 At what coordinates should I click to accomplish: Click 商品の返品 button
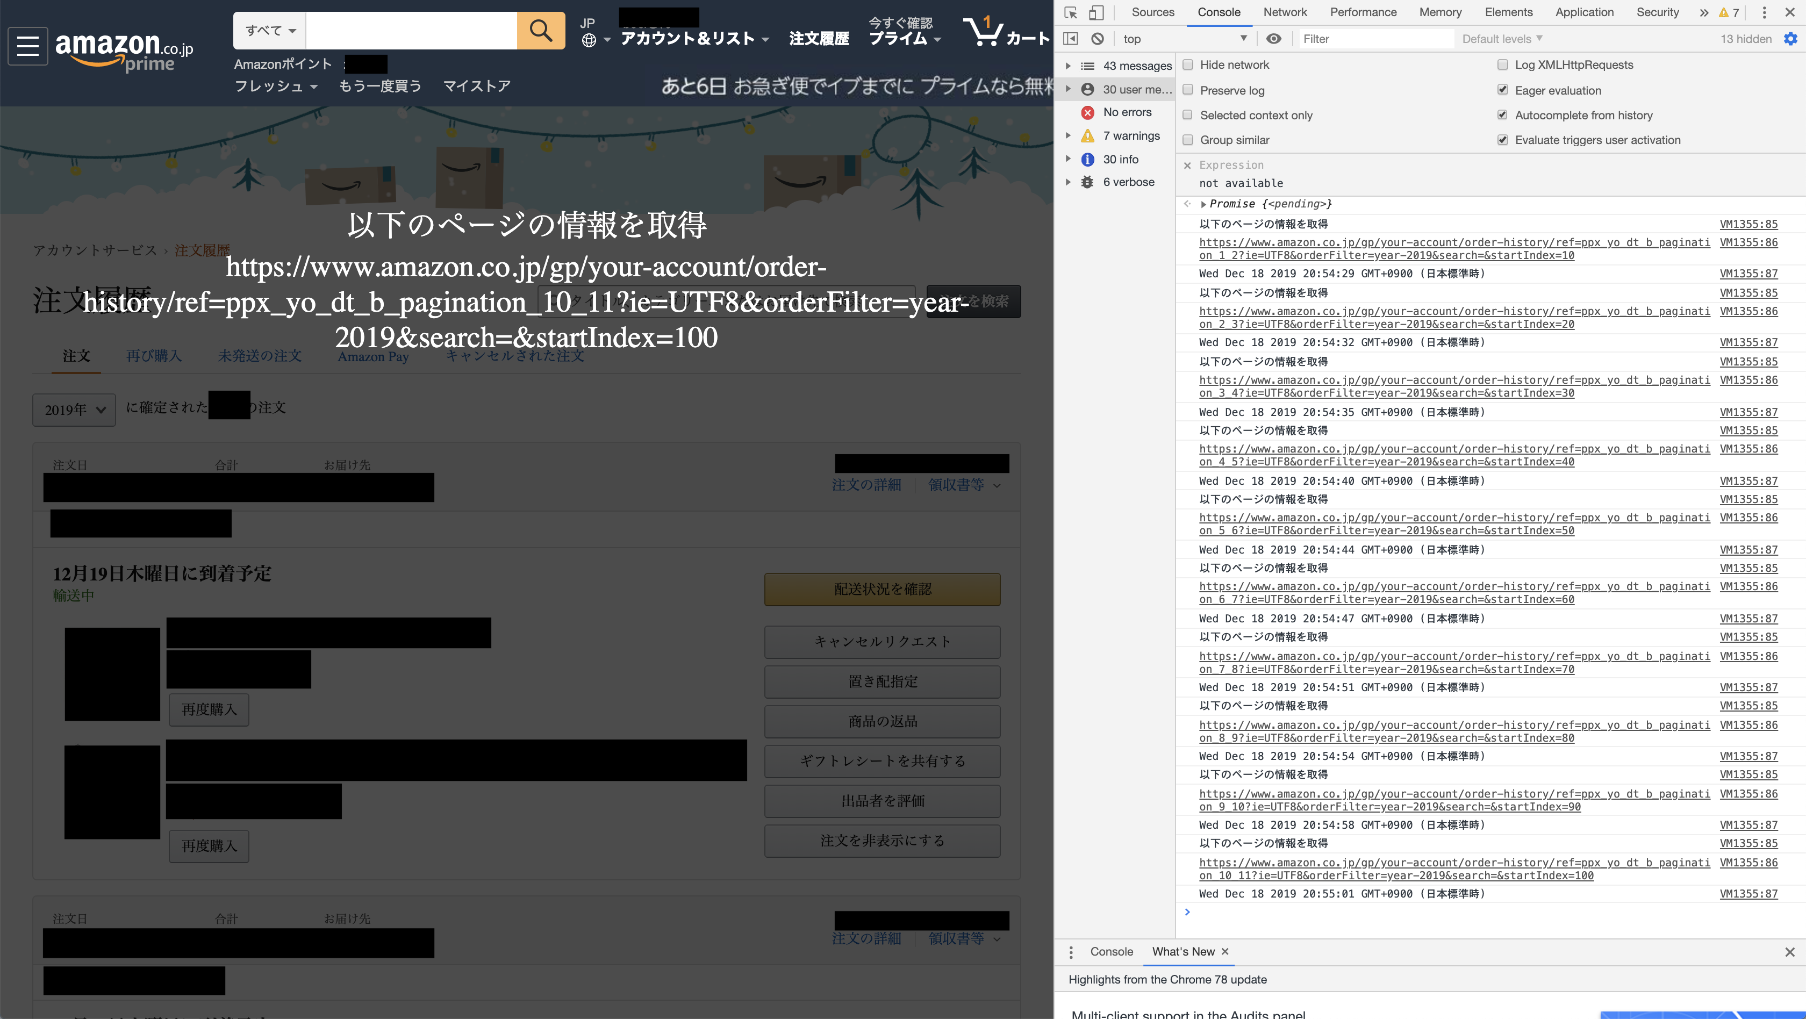[882, 721]
